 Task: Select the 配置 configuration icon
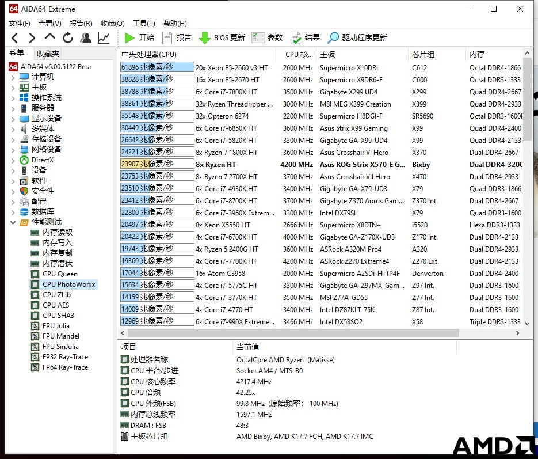(x=24, y=202)
